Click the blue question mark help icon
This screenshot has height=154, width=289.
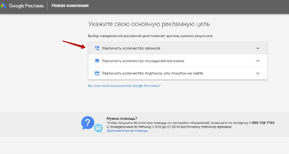(x=88, y=123)
